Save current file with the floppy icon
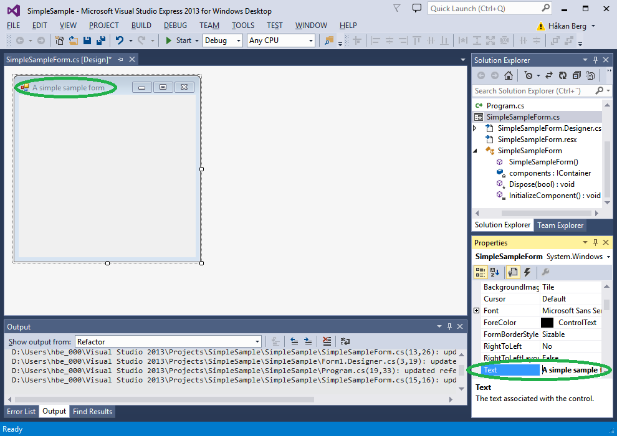 [x=87, y=40]
